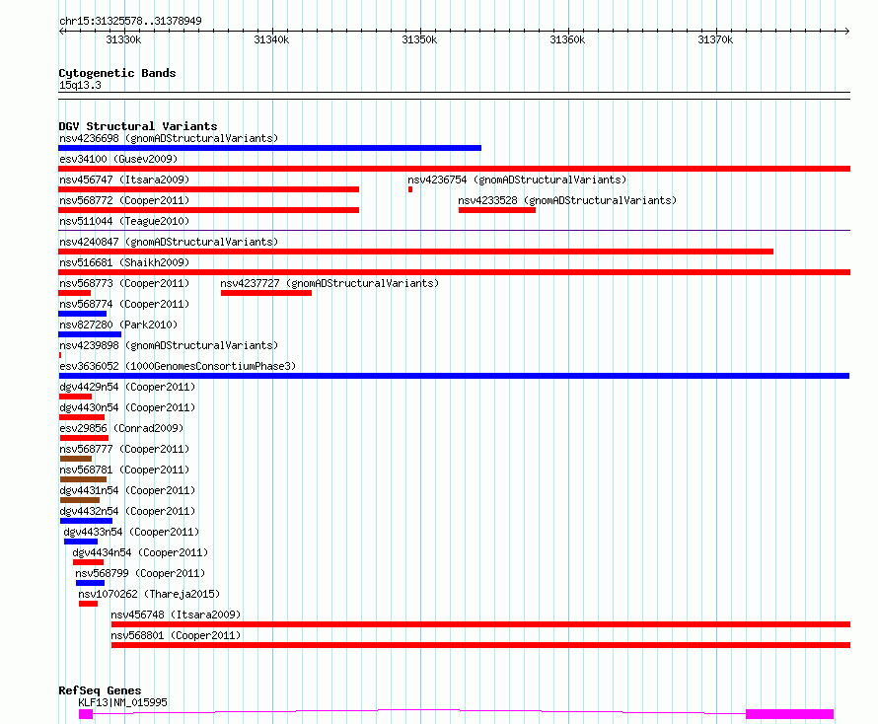Open the dgv4431n54 (Cooper2011) label
This screenshot has width=878, height=724.
coord(127,490)
